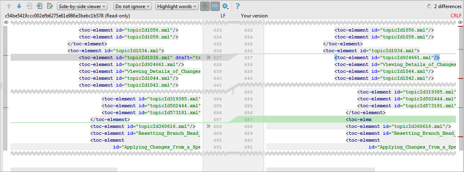Image resolution: width=464 pixels, height=172 pixels.
Task: Open help with the question mark icon
Action: [238, 6]
